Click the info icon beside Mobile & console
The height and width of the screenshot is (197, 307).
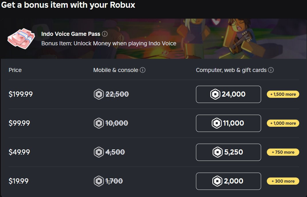[143, 70]
